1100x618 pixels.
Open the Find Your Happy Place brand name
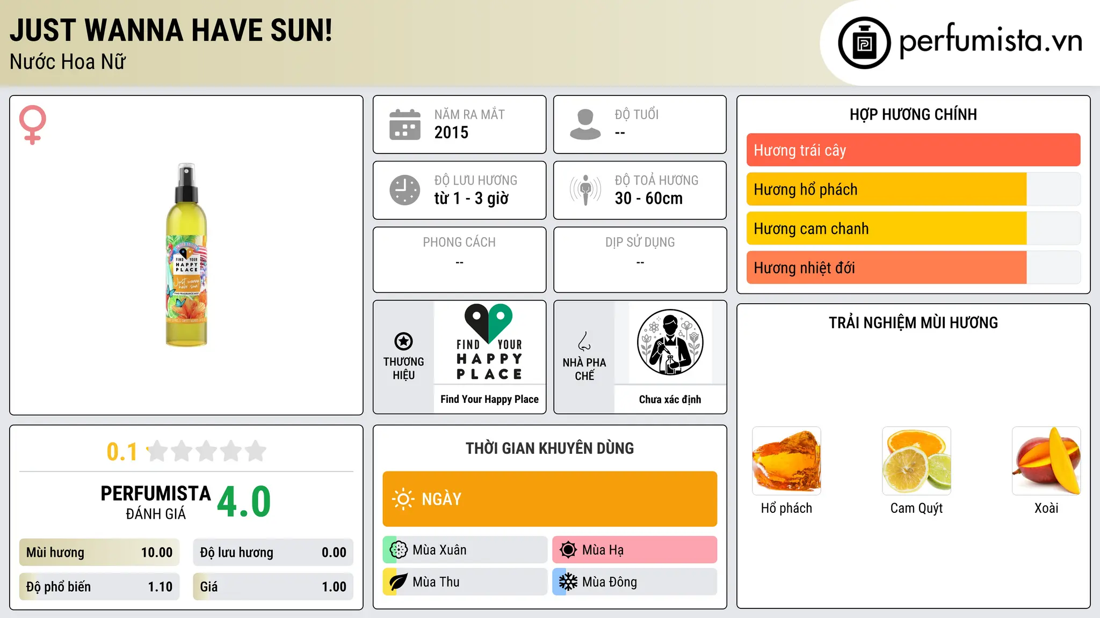pyautogui.click(x=489, y=399)
